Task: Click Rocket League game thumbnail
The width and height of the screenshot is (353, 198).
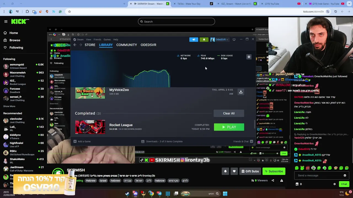Action: tap(90, 127)
